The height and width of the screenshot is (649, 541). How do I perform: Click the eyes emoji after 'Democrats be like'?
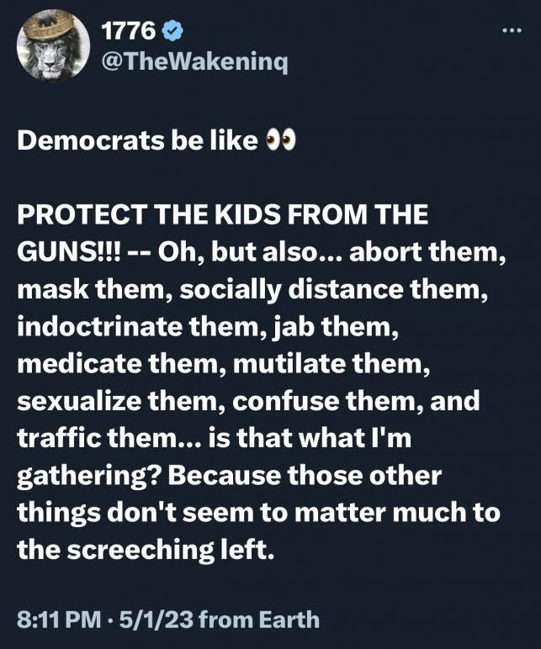pos(280,140)
